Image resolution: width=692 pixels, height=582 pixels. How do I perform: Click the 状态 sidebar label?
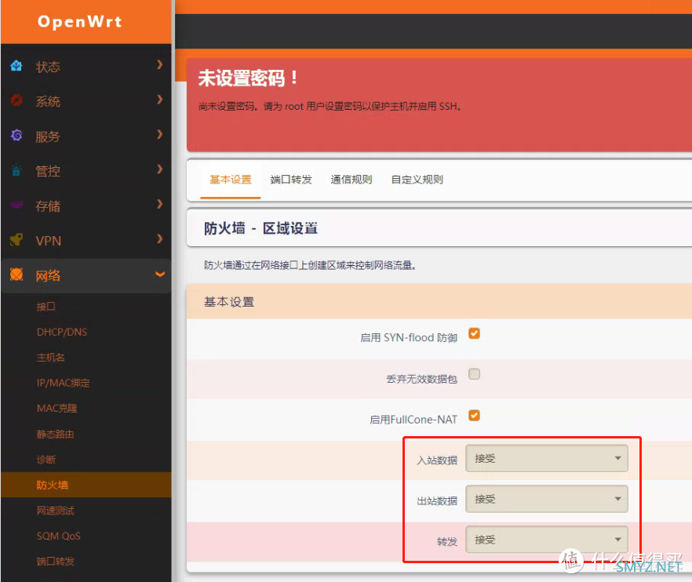point(48,67)
